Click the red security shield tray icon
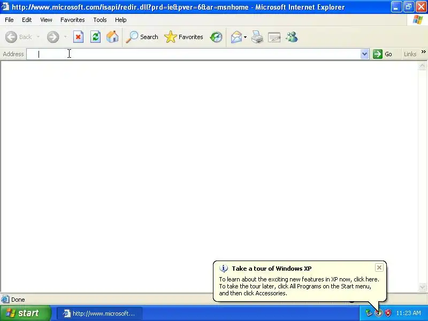This screenshot has width=428, height=321. [x=388, y=313]
